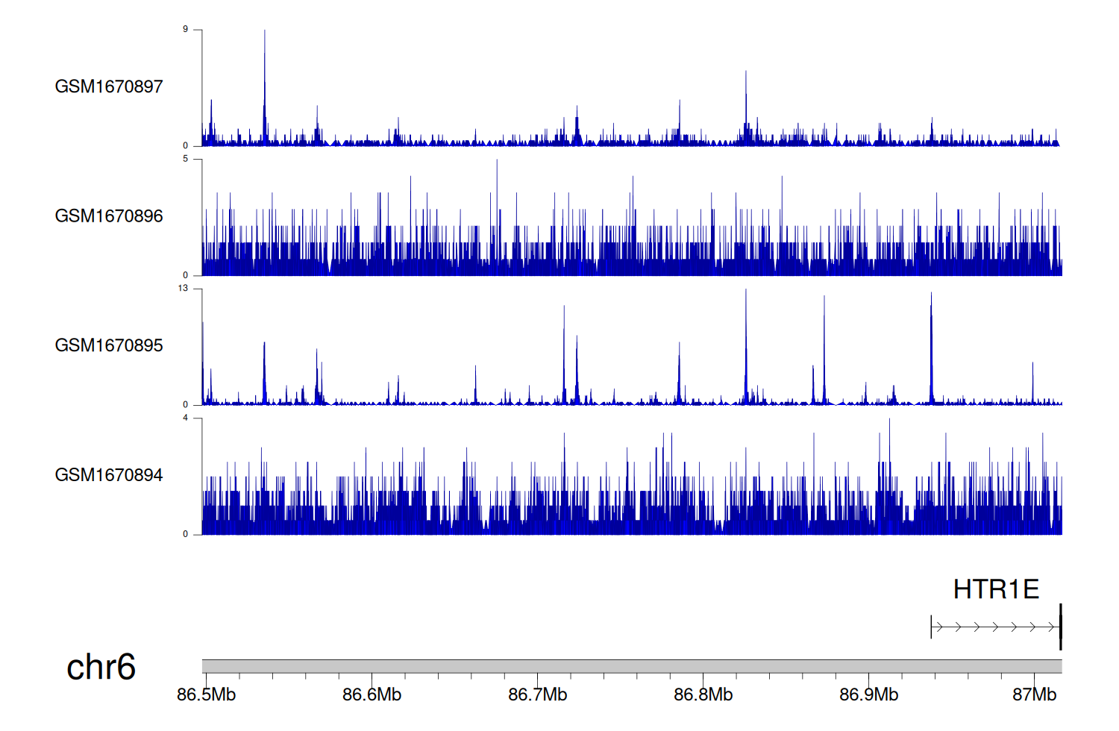This screenshot has height=731, width=1119.
Task: Click the HTR1E gene body arrow line
Action: click(995, 627)
